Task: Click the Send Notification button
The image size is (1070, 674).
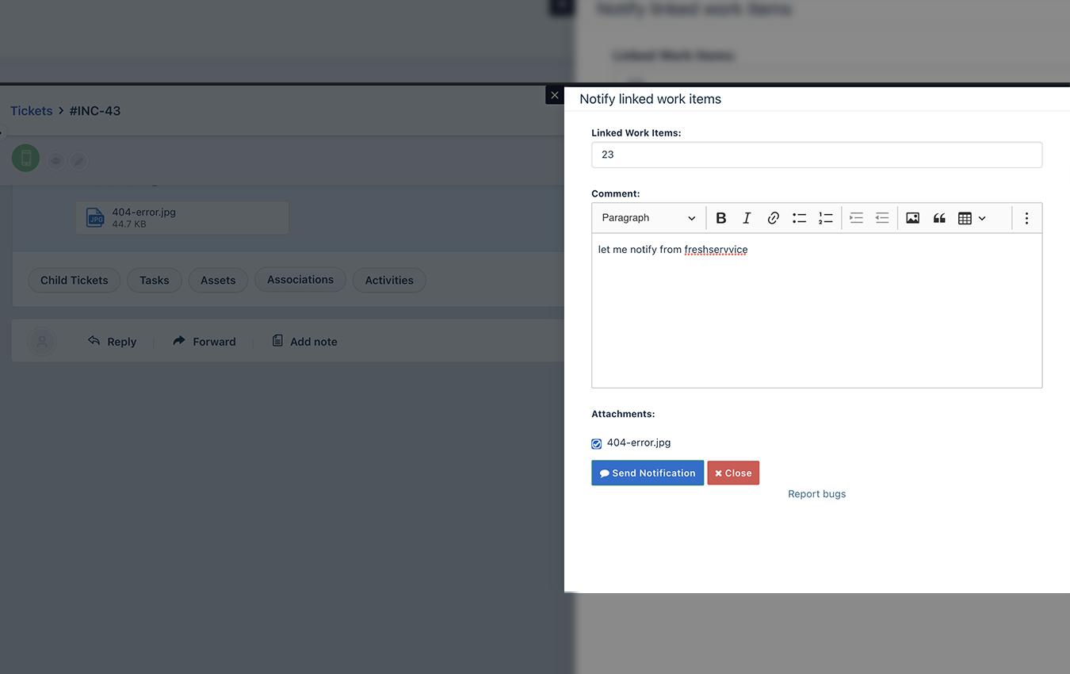Action: click(x=648, y=473)
